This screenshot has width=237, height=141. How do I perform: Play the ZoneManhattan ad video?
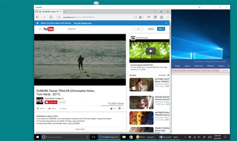point(151,51)
